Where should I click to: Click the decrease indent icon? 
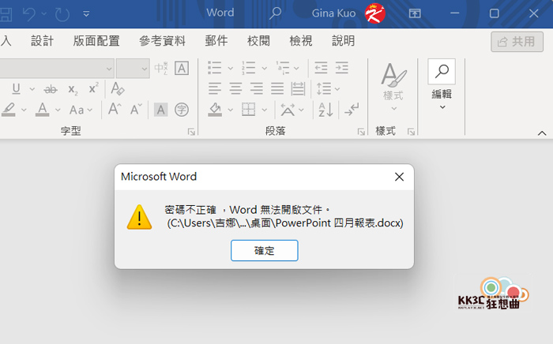point(321,68)
